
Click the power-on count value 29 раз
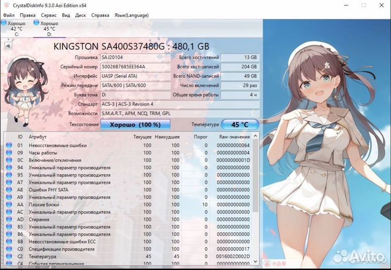click(240, 85)
